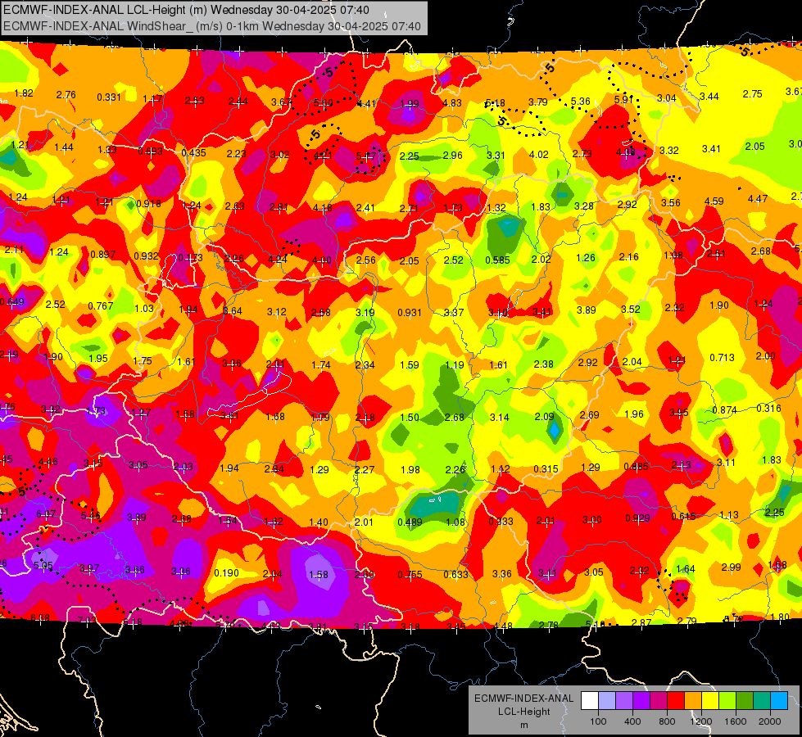Click the yellow legend color swatch
The image size is (802, 737).
[710, 701]
